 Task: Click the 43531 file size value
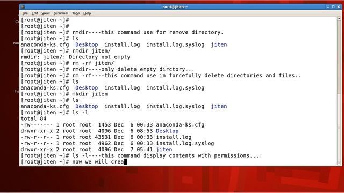tap(103, 137)
